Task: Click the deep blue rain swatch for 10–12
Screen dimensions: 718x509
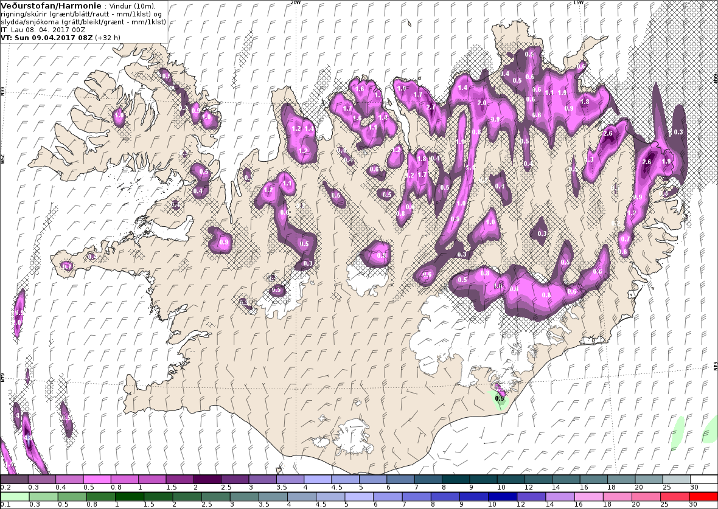Action: click(503, 497)
